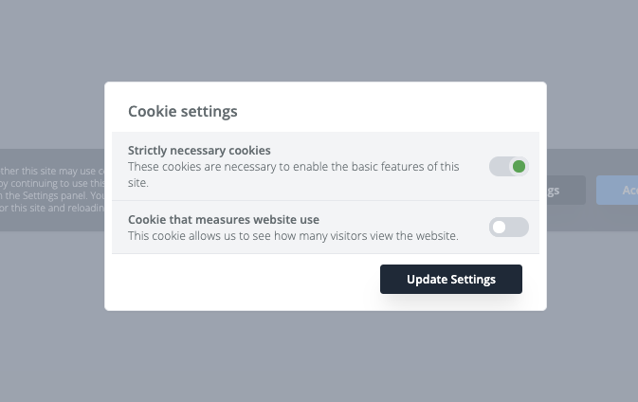Click the text about seeing how many visitors view
The image size is (638, 402).
click(x=293, y=235)
